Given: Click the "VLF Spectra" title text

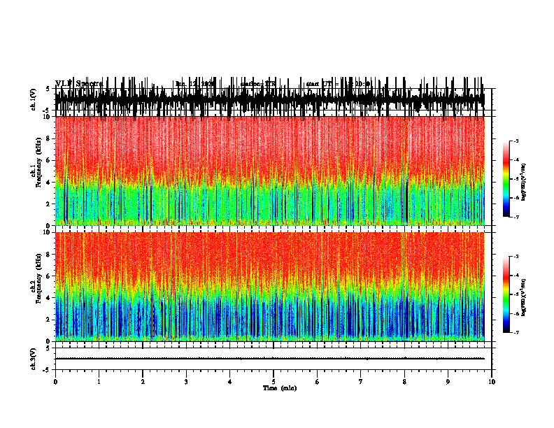Looking at the screenshot, I should click(79, 84).
